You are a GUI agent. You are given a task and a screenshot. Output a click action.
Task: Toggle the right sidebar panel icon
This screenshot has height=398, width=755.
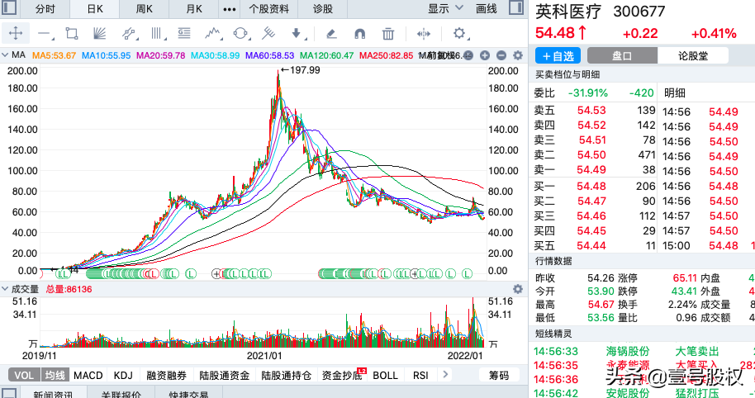515,8
